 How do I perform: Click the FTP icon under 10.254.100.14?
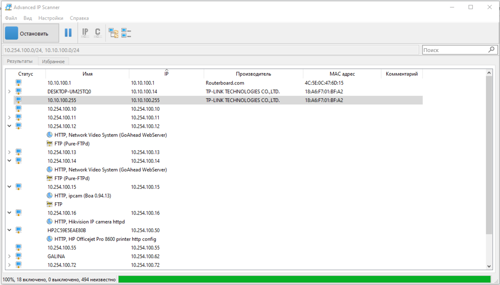(50, 178)
